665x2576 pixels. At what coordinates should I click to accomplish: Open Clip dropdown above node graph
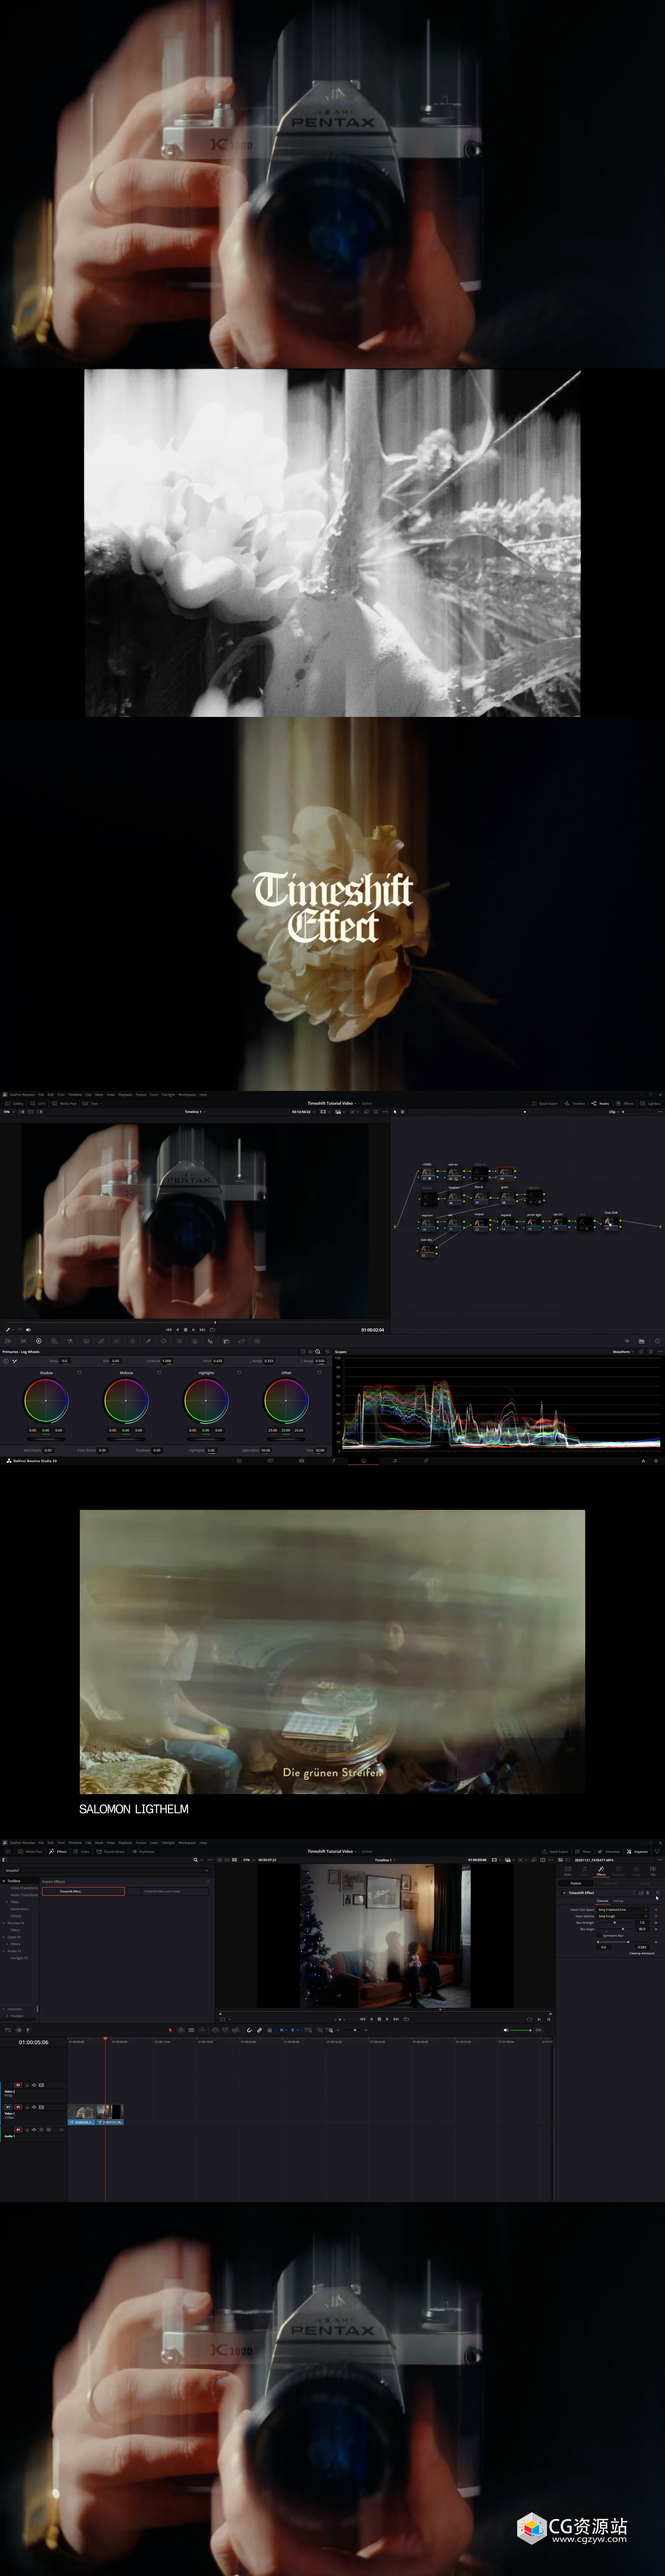click(614, 1112)
